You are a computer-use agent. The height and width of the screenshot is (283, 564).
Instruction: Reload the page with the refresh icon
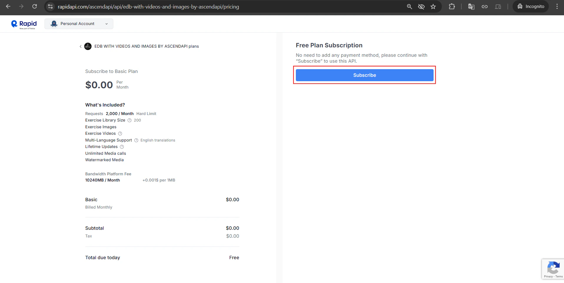(34, 6)
